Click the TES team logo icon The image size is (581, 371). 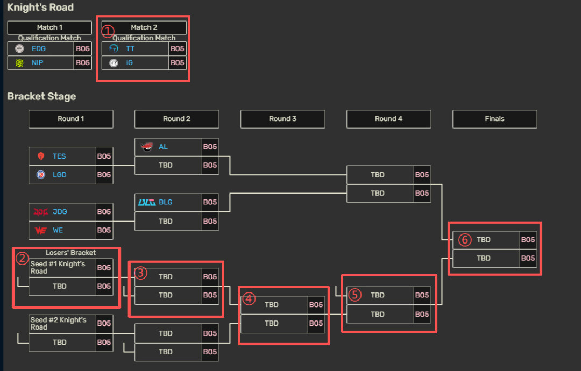pyautogui.click(x=41, y=156)
